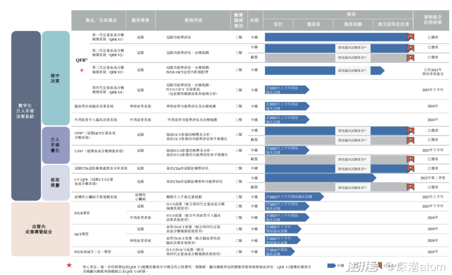This screenshot has height=275, width=452.
Task: Click the approval flag icon in QFR V1 row
Action: tap(410, 37)
